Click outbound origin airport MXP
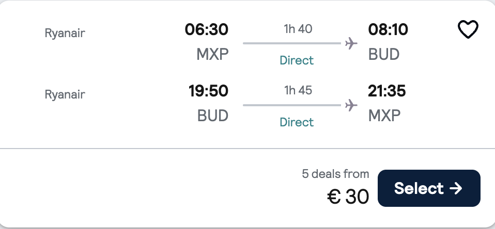The height and width of the screenshot is (229, 495). pyautogui.click(x=212, y=54)
